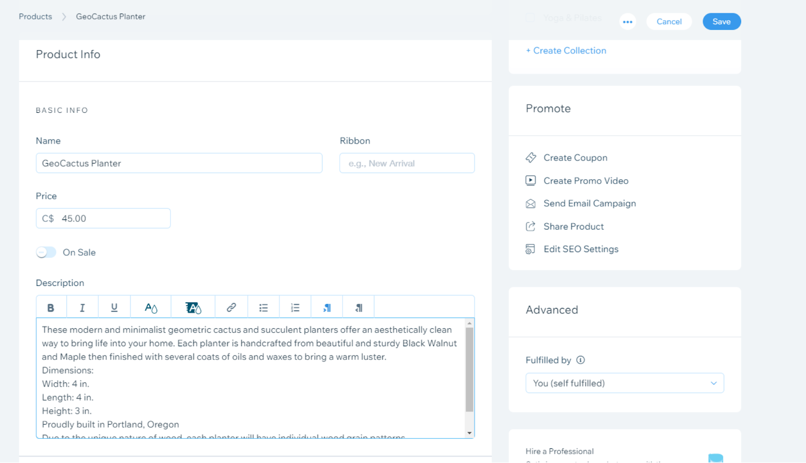
Task: Click the email campaign envelope icon
Action: tap(531, 203)
